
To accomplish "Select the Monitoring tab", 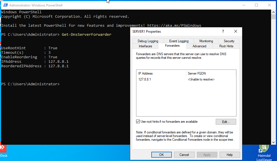I will coord(206,41).
